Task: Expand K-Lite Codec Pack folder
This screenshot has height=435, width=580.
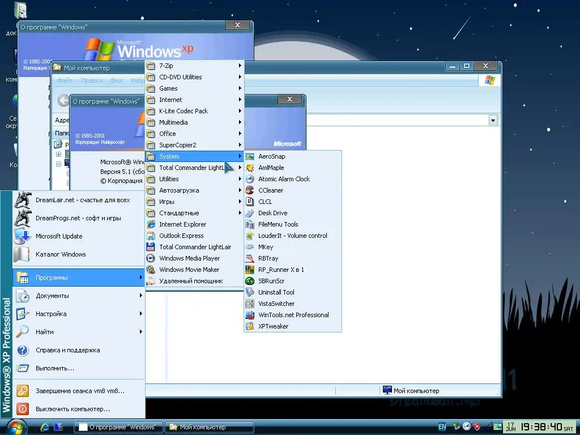Action: tap(195, 111)
